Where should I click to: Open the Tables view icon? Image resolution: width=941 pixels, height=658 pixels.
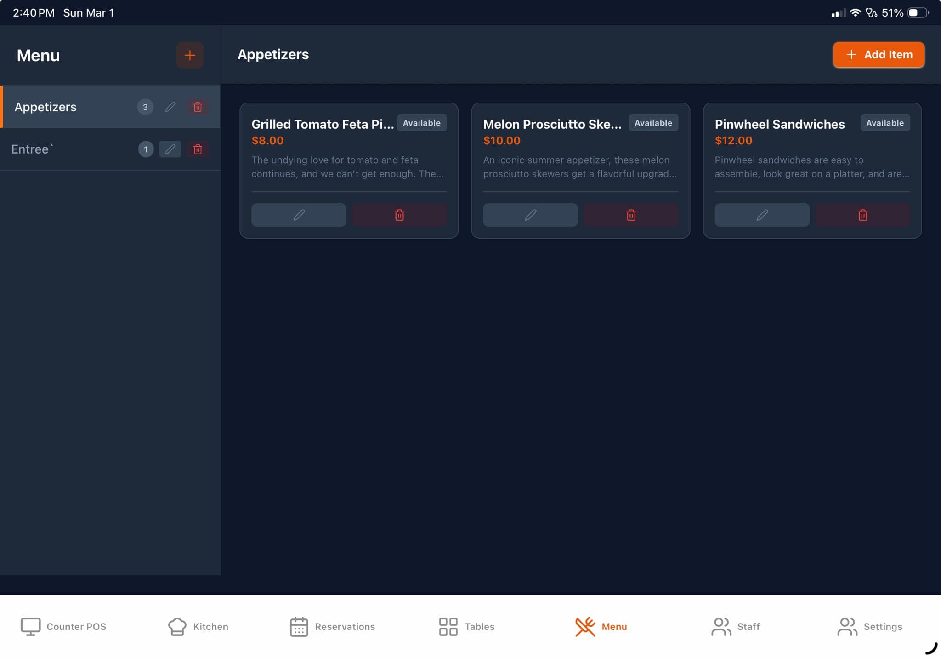tap(447, 626)
